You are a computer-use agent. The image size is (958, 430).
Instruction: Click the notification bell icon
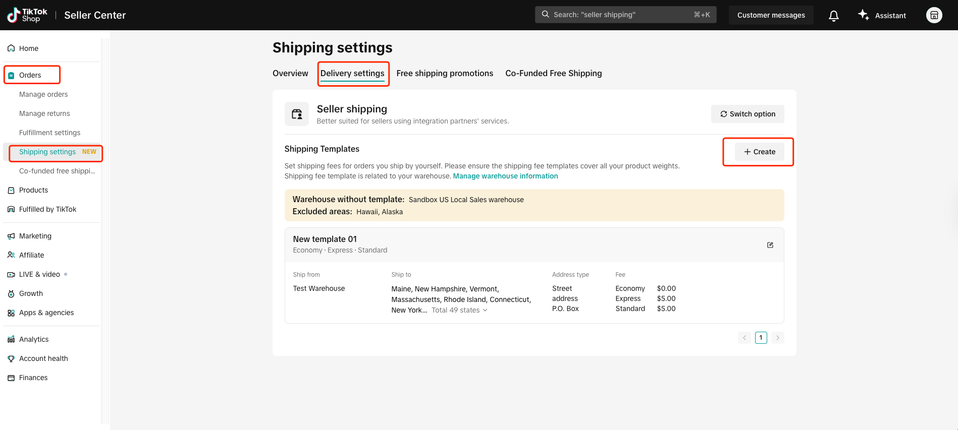(833, 16)
